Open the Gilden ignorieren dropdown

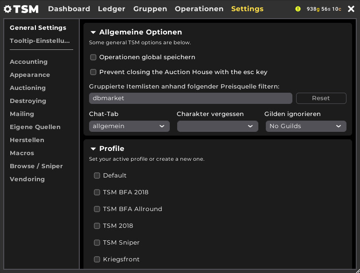[x=306, y=126]
